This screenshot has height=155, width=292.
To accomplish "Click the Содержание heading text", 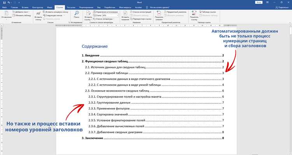I will pos(95,46).
